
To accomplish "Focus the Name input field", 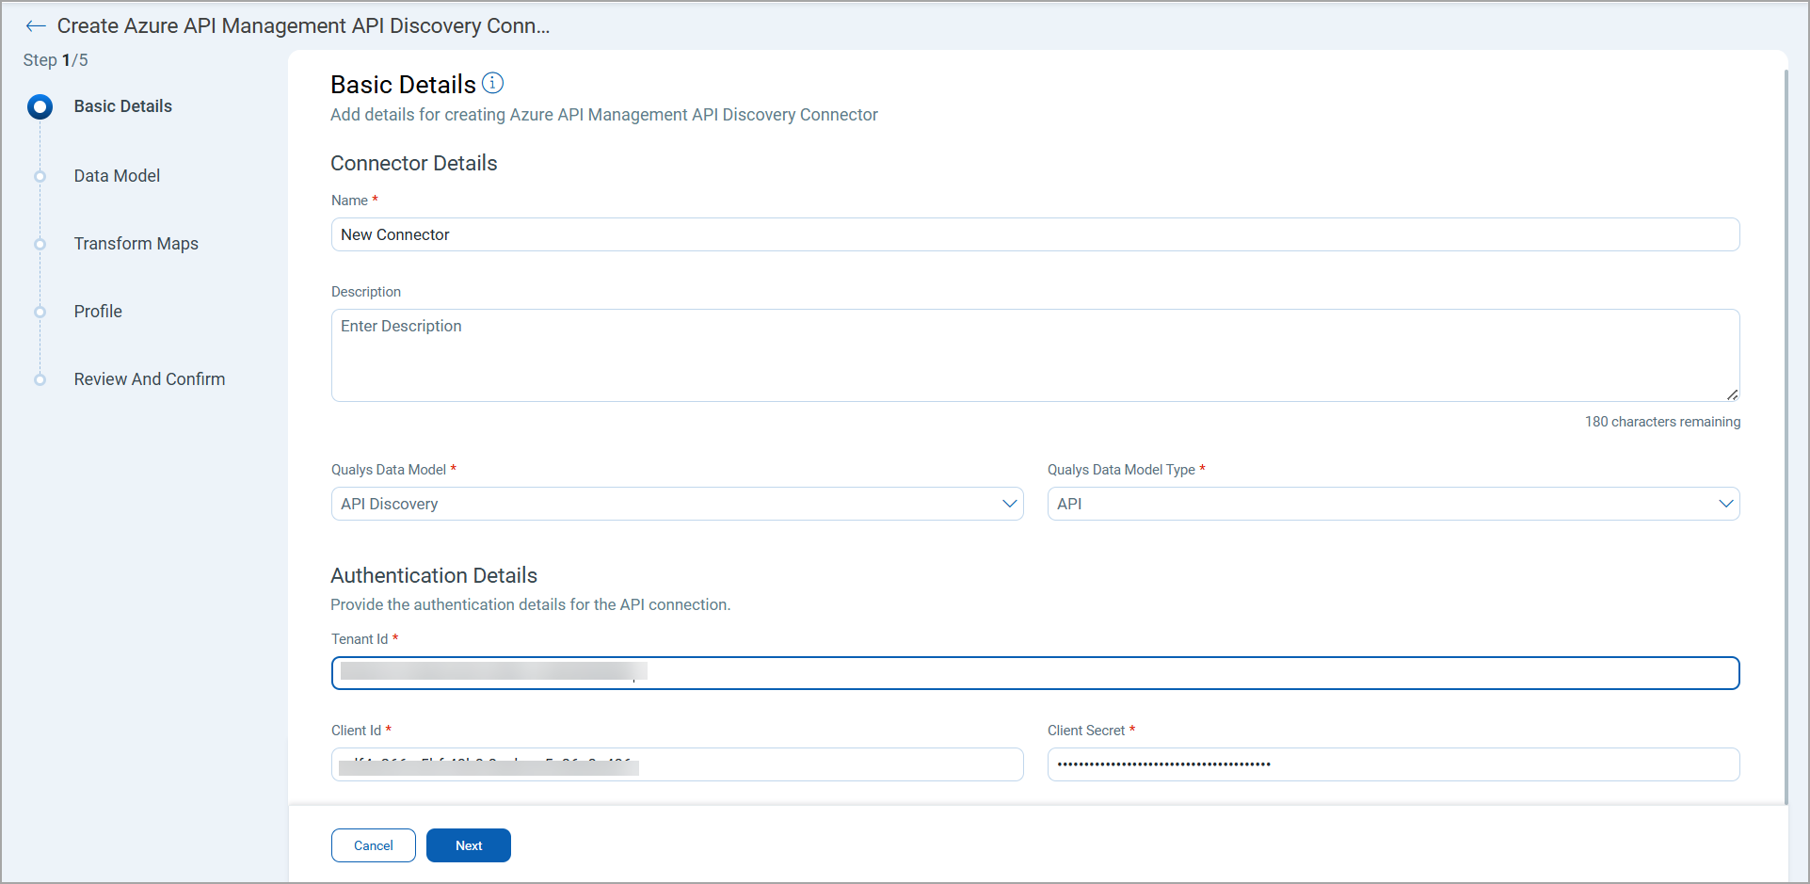I will click(1034, 234).
